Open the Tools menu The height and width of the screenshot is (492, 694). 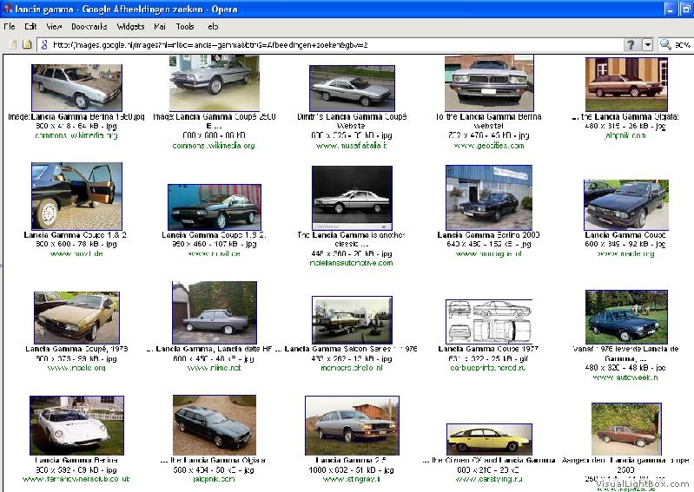[185, 27]
